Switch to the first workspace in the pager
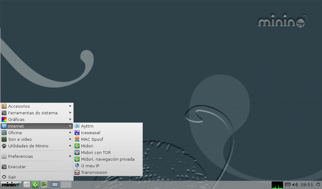The image size is (322, 189). click(x=55, y=185)
